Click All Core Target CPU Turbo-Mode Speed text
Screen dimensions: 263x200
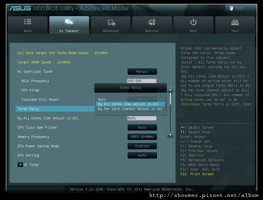coord(63,53)
